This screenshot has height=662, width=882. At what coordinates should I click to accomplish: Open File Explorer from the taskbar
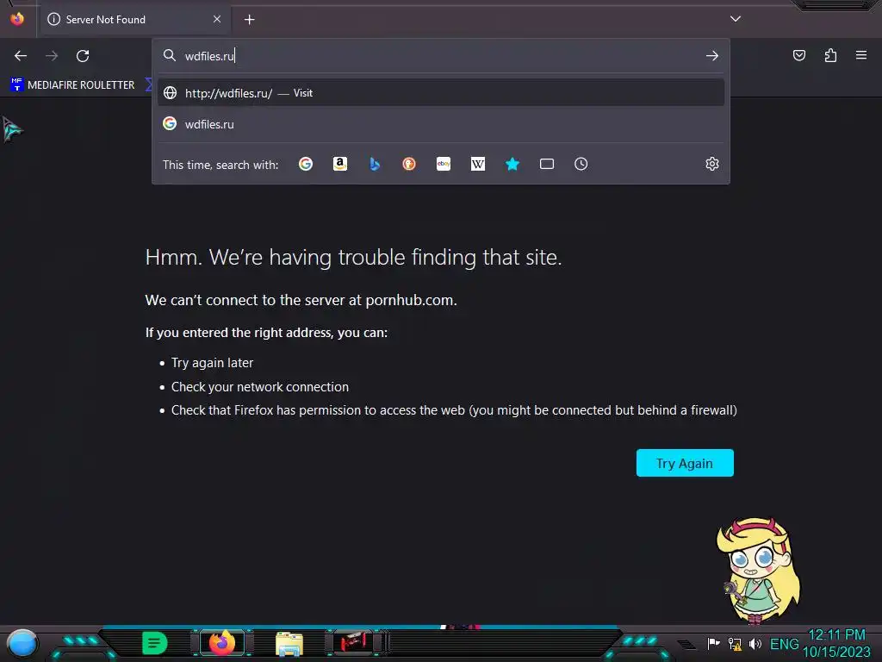coord(289,644)
